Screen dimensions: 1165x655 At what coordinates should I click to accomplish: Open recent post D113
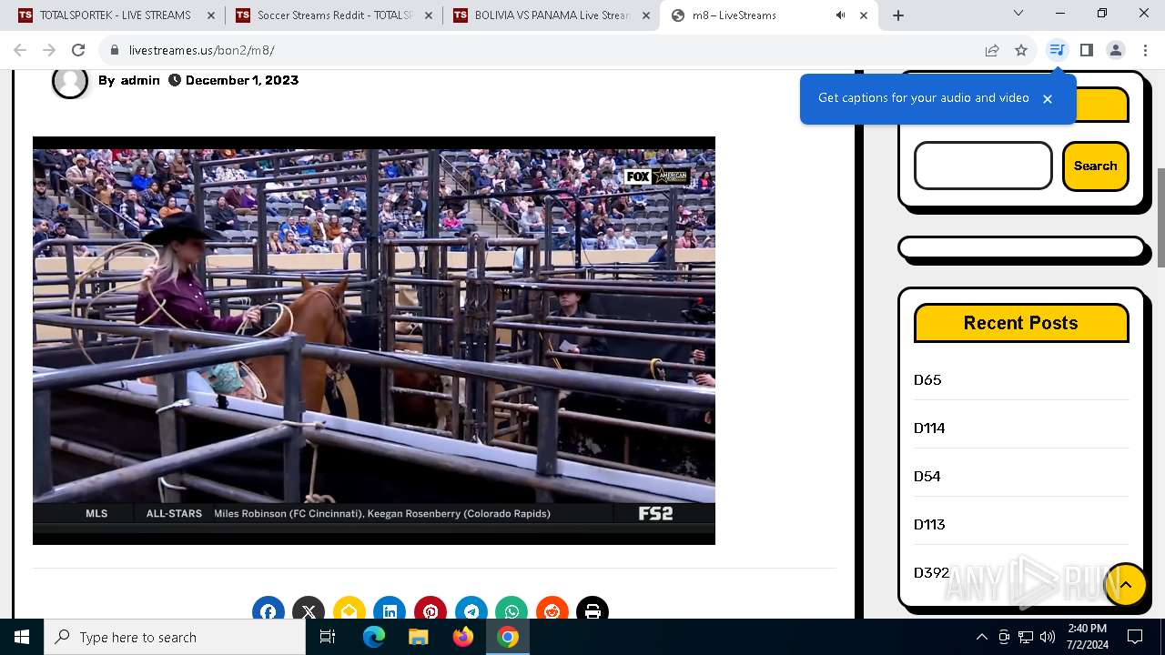[x=929, y=524]
